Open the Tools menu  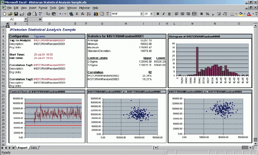(53, 8)
